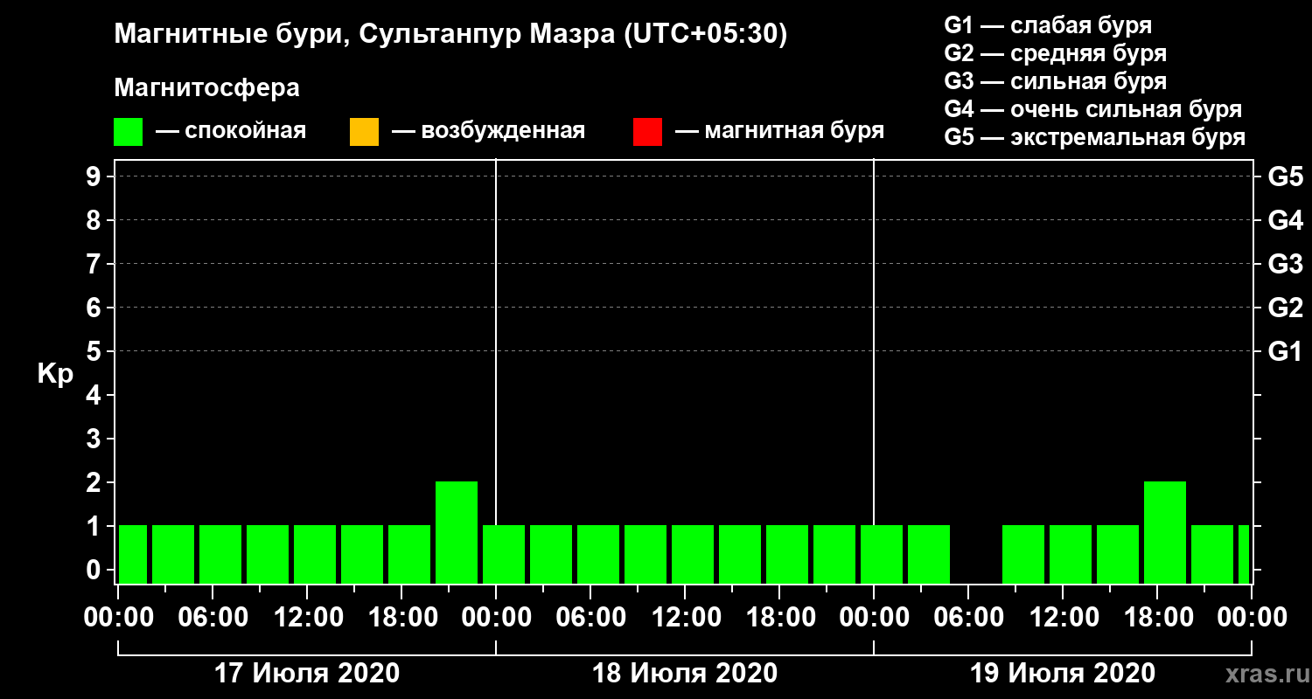Click the standalone G3 tick label at Kp 7

[x=1286, y=264]
